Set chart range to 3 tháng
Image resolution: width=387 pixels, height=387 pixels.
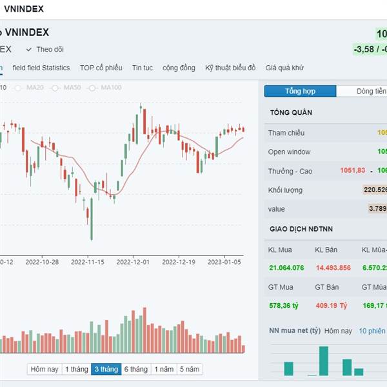[x=106, y=369]
